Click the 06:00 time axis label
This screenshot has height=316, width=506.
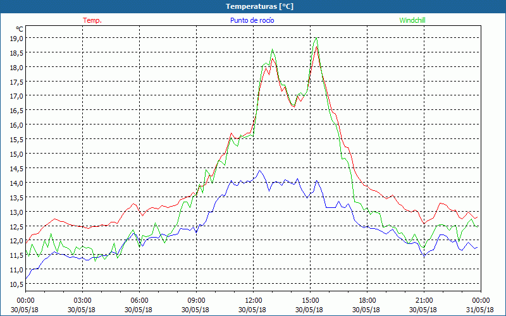click(139, 300)
